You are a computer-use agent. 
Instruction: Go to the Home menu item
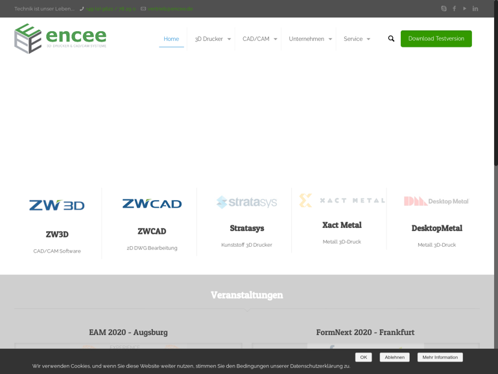click(x=171, y=39)
